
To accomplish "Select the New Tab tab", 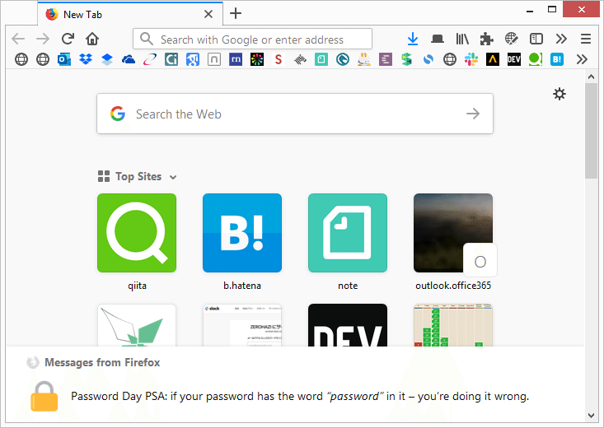I will (x=130, y=14).
